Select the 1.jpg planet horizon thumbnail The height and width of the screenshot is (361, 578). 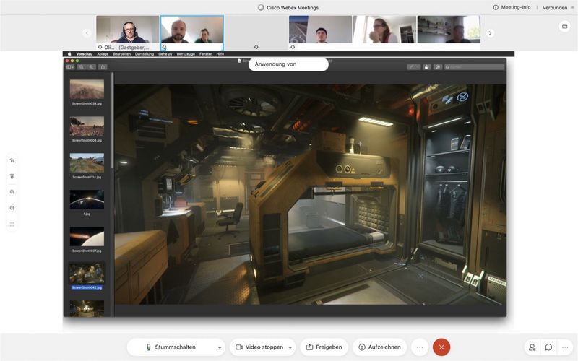[x=87, y=200]
